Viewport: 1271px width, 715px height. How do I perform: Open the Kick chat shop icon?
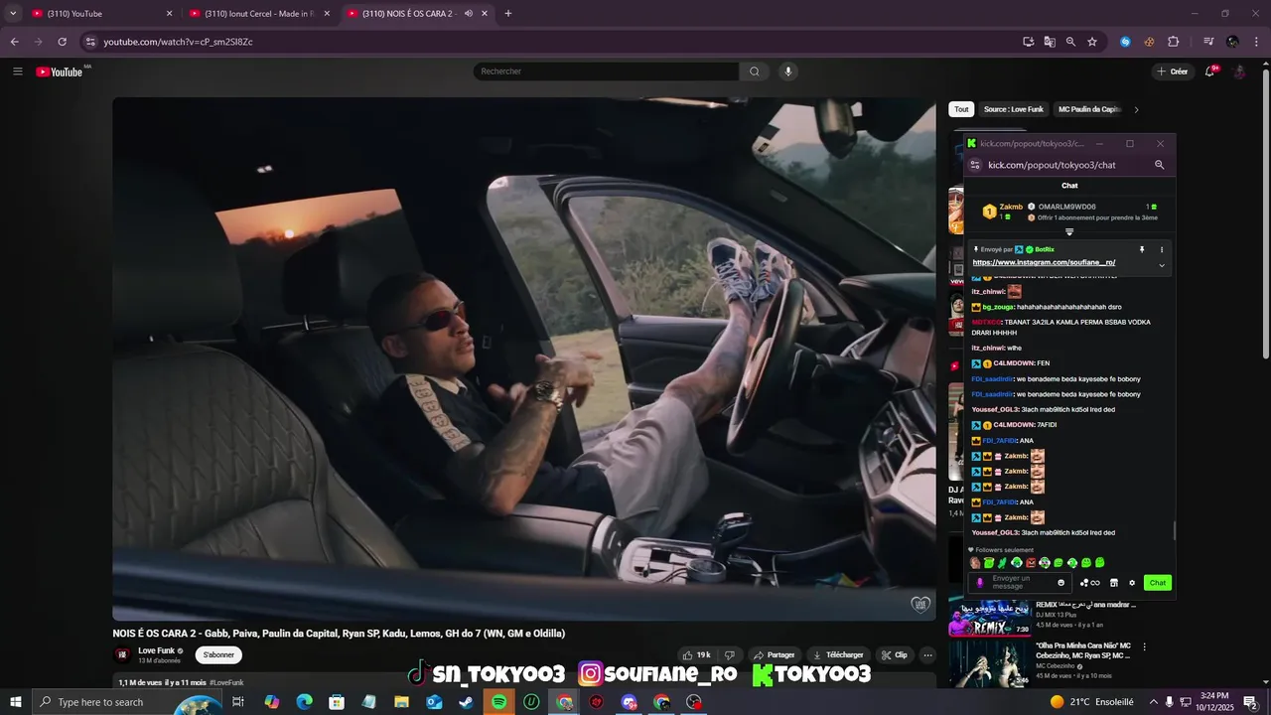point(1114,583)
